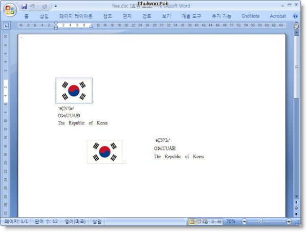
Task: Open the Acrobat tab
Action: 278,16
